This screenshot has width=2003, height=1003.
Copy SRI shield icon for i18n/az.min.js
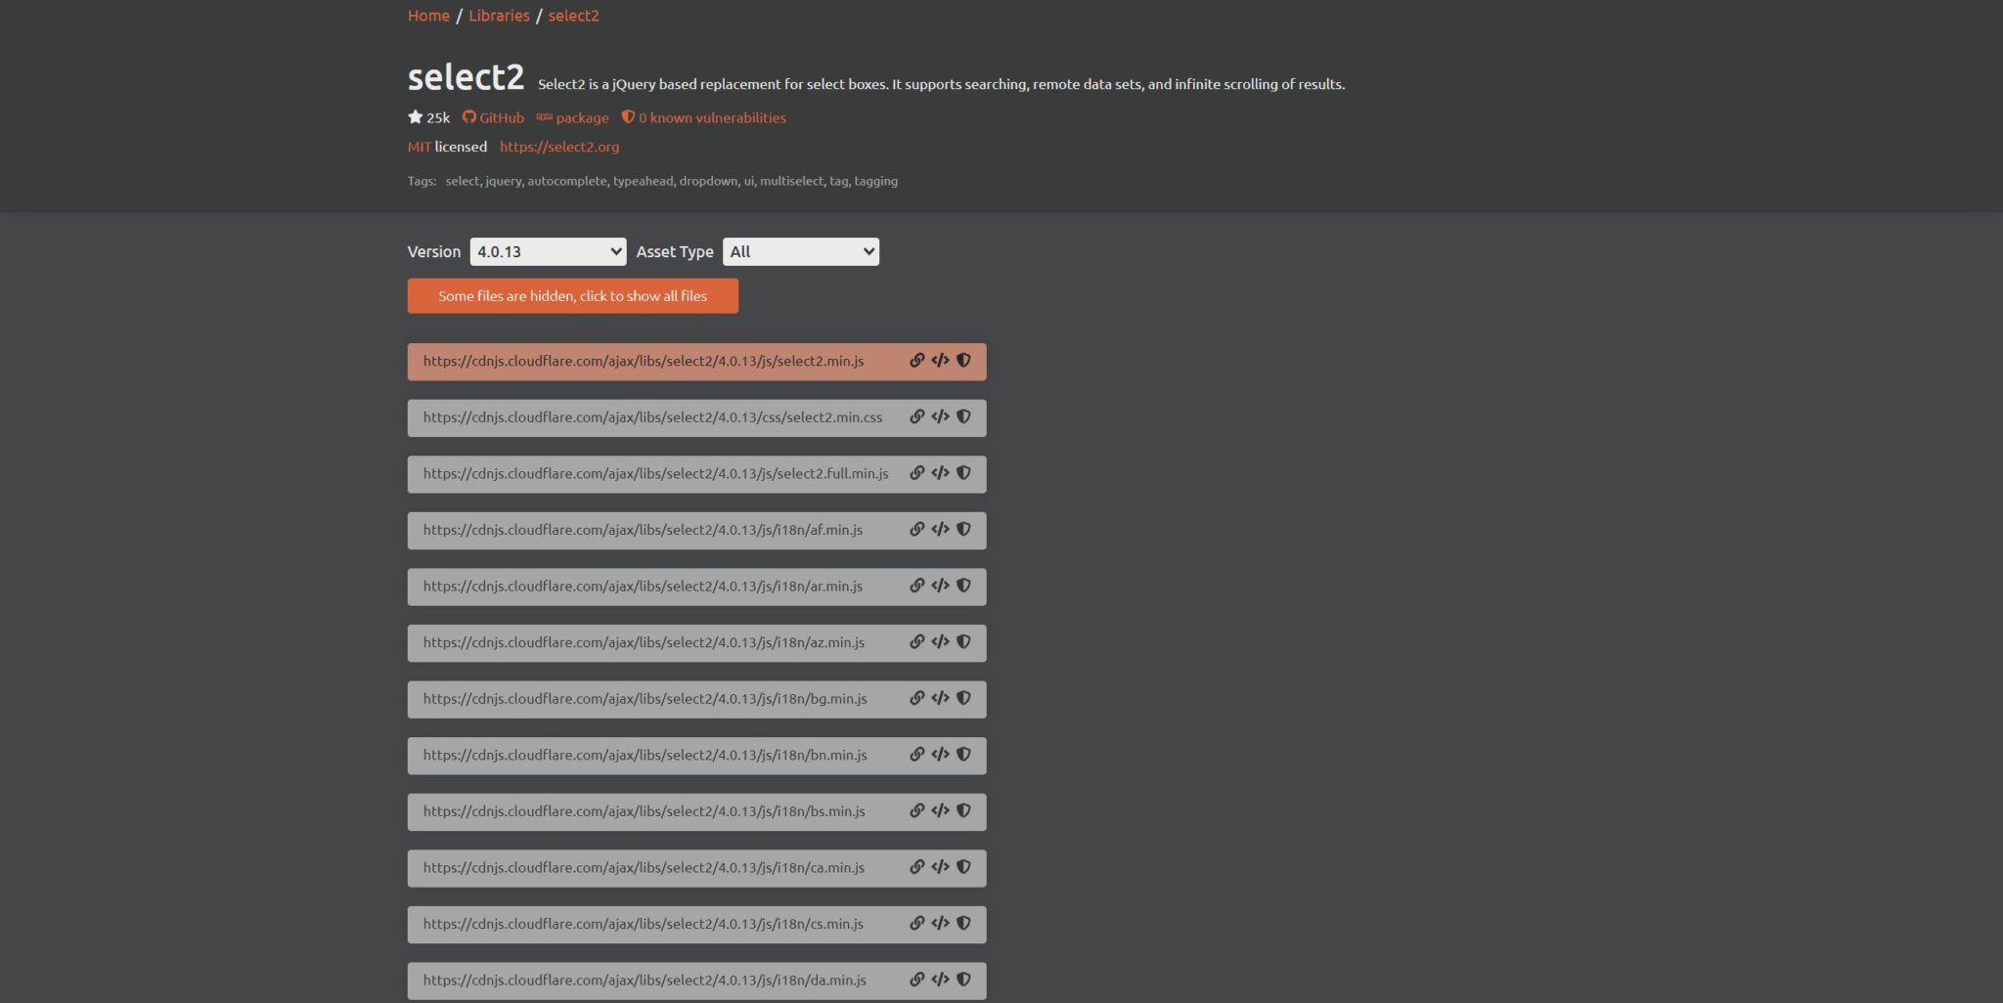click(x=963, y=642)
